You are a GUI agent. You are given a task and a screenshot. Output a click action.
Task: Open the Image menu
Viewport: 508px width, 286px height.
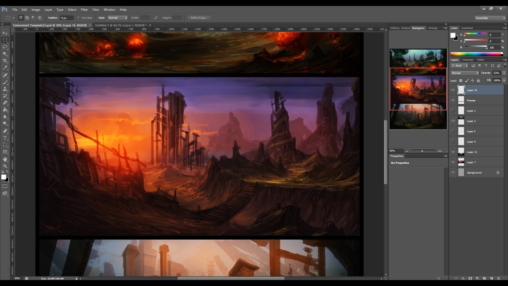(x=36, y=10)
